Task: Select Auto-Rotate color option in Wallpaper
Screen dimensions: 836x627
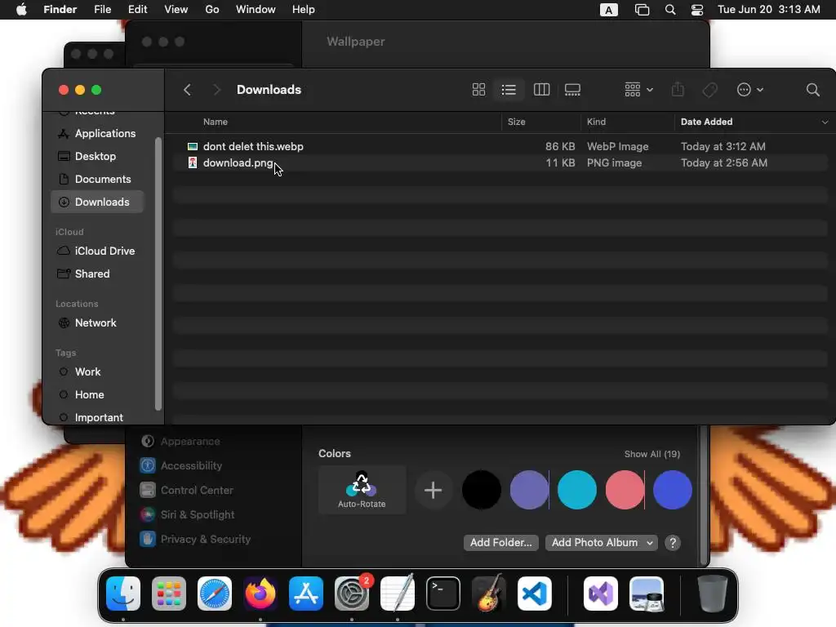Action: (362, 490)
